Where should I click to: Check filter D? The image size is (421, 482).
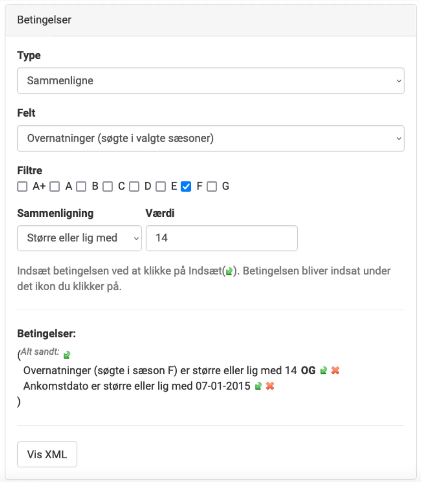click(x=134, y=187)
